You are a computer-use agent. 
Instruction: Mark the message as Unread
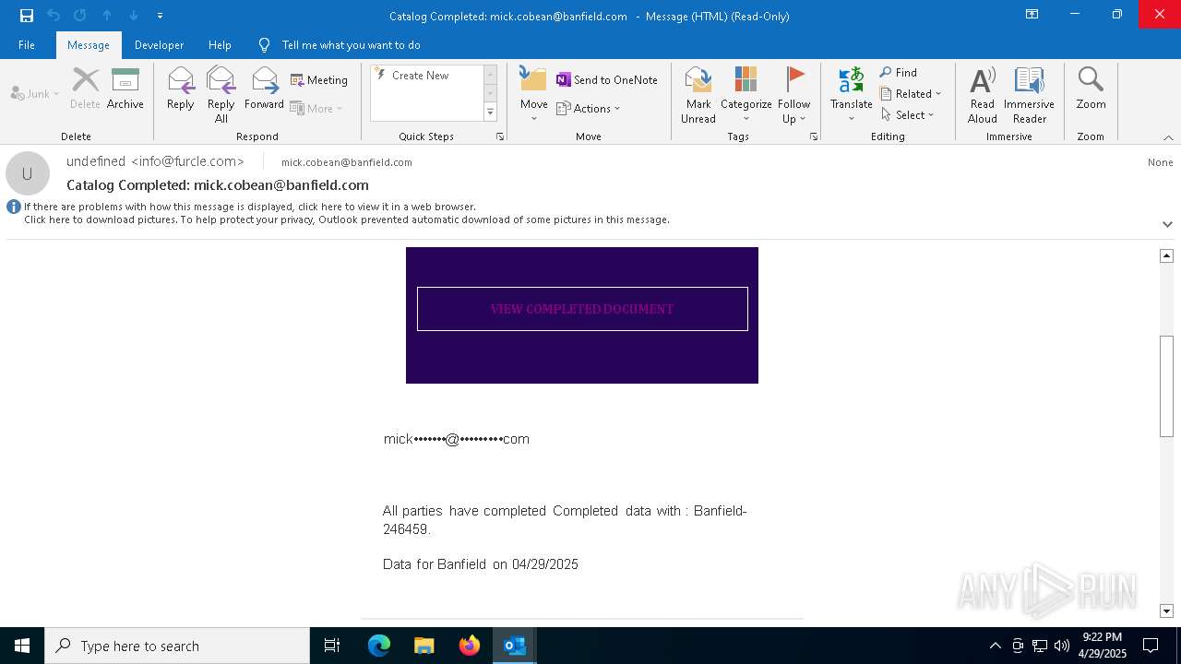[x=698, y=95]
